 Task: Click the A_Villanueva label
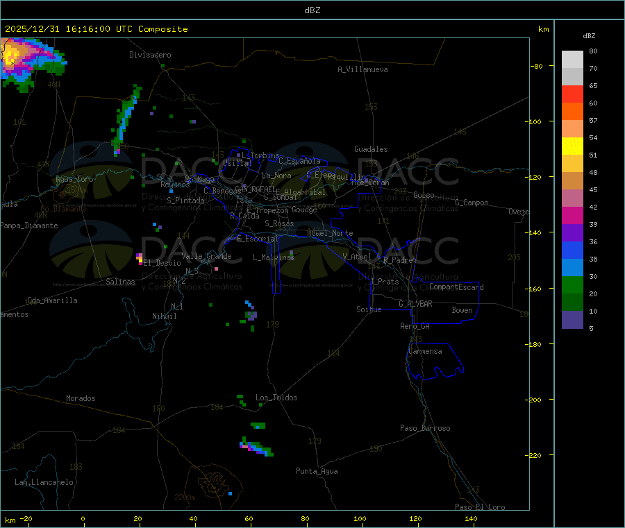click(362, 69)
